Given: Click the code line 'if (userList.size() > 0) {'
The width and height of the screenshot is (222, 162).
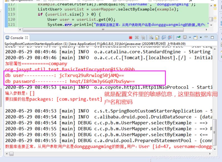Looking at the screenshot, I should (69, 14).
